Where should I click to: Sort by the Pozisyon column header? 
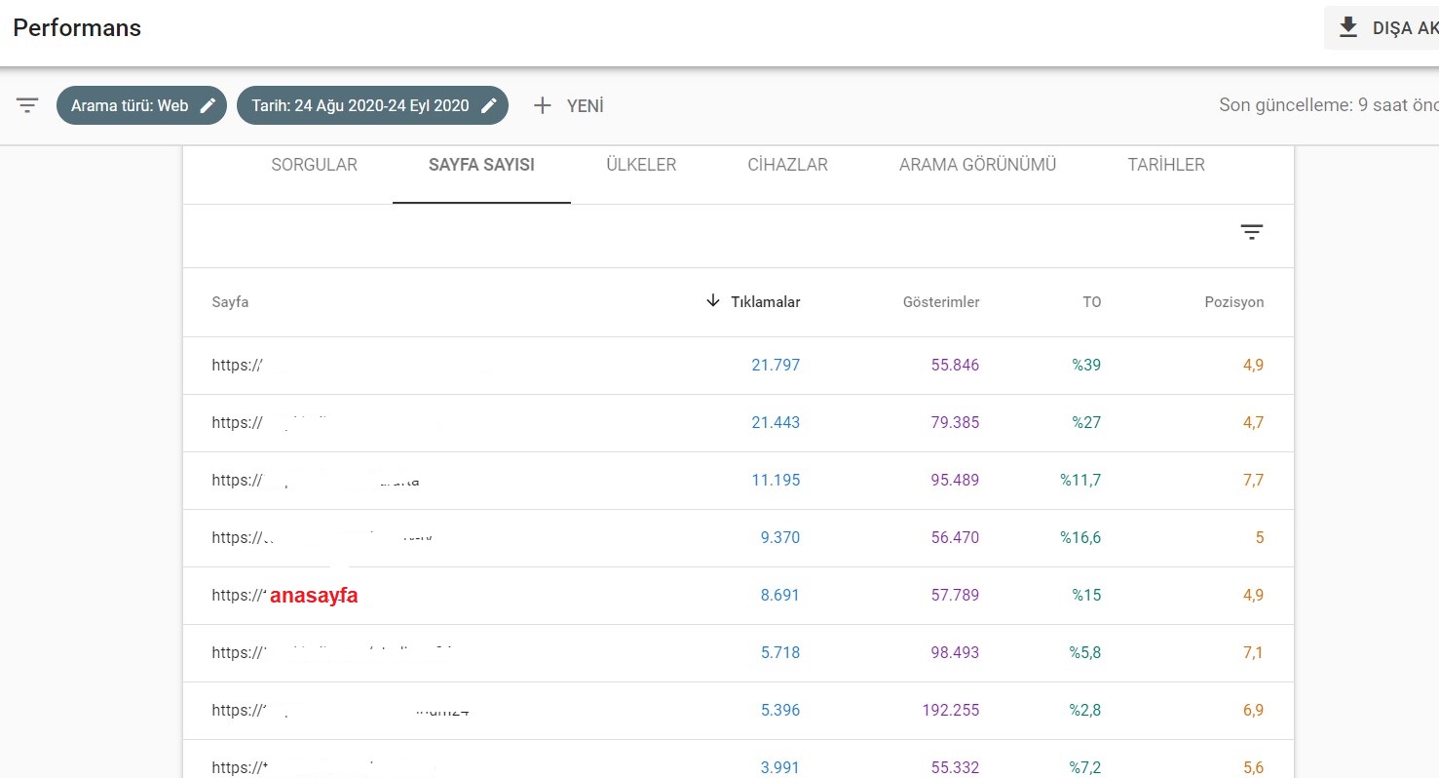[x=1234, y=302]
